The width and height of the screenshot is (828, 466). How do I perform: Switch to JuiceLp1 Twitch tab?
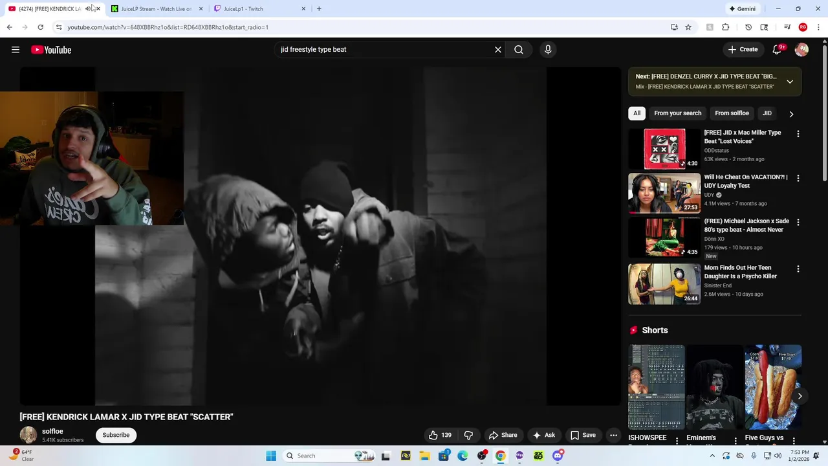[258, 9]
